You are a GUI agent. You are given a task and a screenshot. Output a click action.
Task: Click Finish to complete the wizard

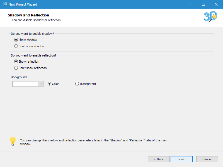pos(182,159)
